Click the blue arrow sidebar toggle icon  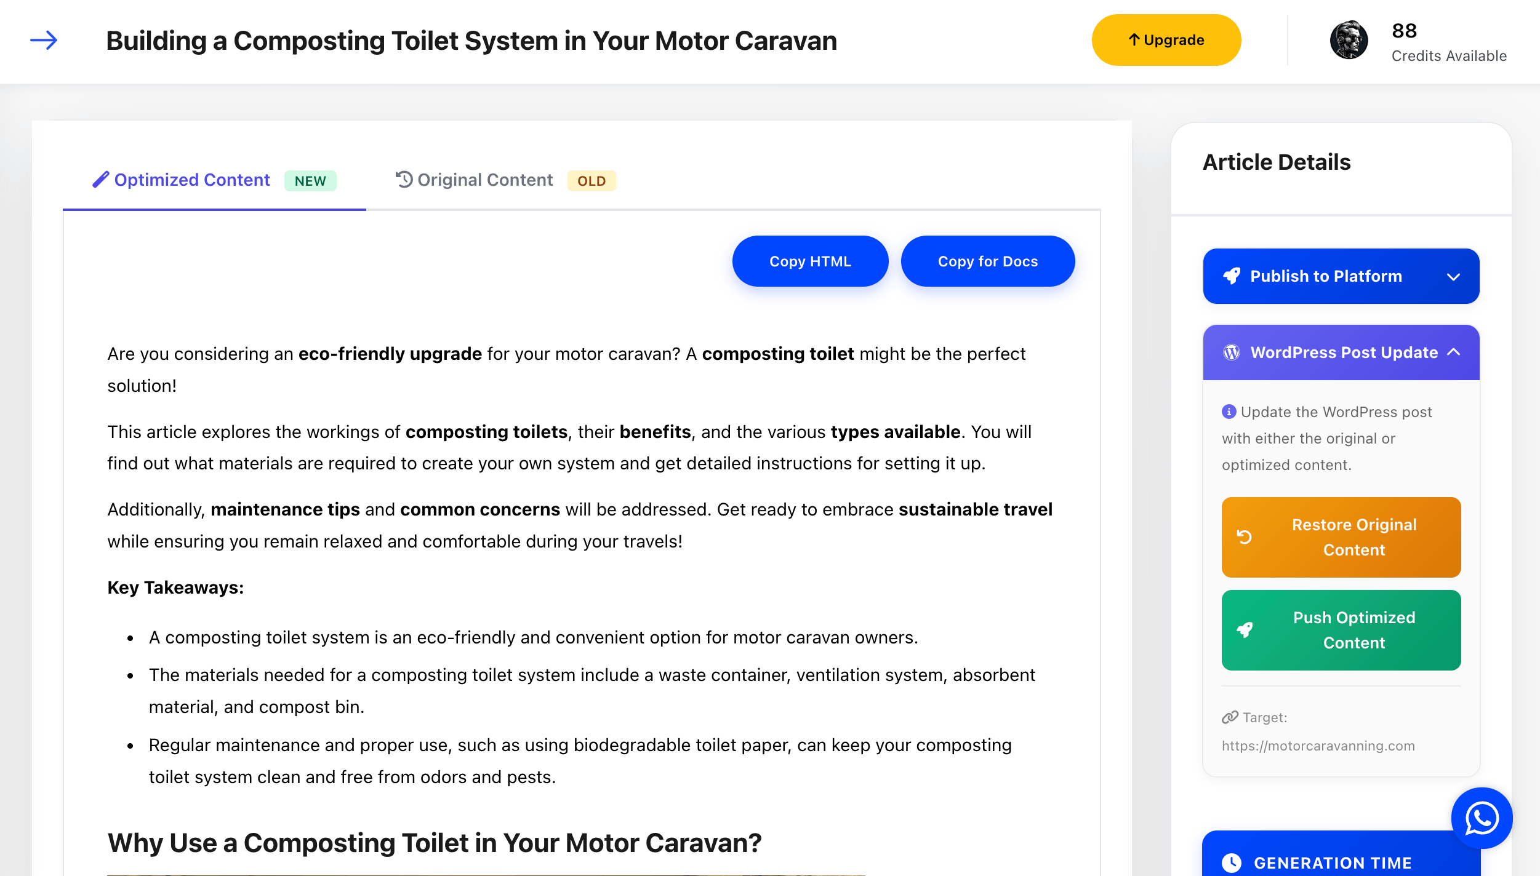coord(44,41)
